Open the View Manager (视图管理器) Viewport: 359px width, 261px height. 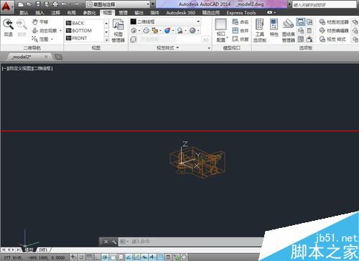click(118, 31)
